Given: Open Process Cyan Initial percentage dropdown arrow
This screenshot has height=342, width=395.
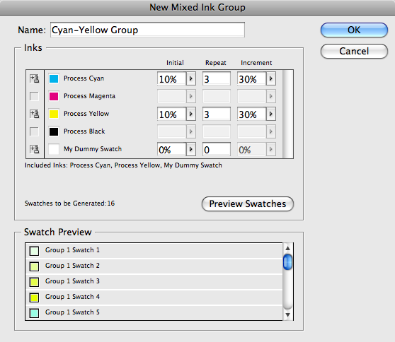Looking at the screenshot, I should pos(191,78).
